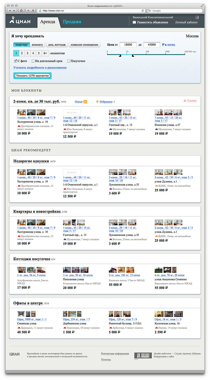The image size is (210, 380).
Task: Click the orange badge next to Новые
Action: (x=85, y=102)
